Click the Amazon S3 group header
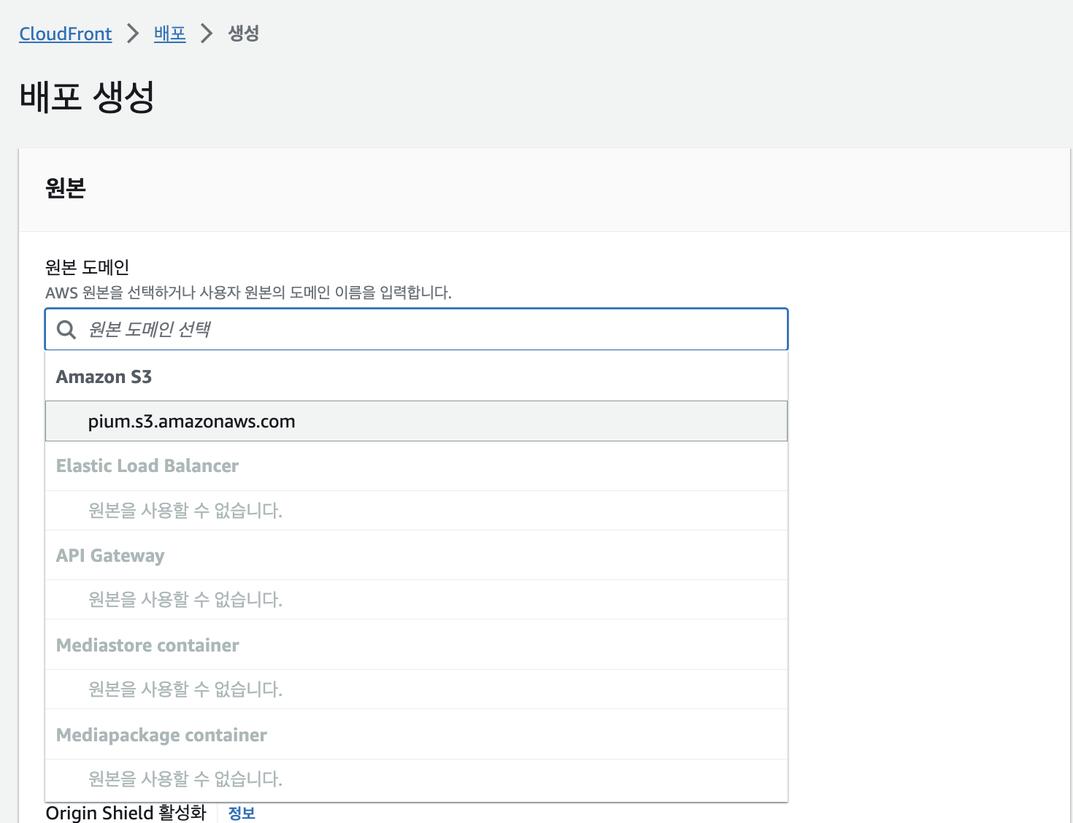This screenshot has height=823, width=1073. 104,377
